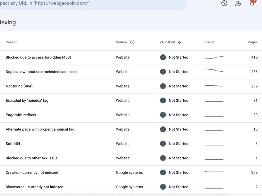
Task: Click the page count 81
Action: point(255,101)
